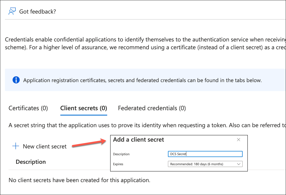Sort by the Description column header
Viewport: 286px width, 195px height.
tap(31, 162)
